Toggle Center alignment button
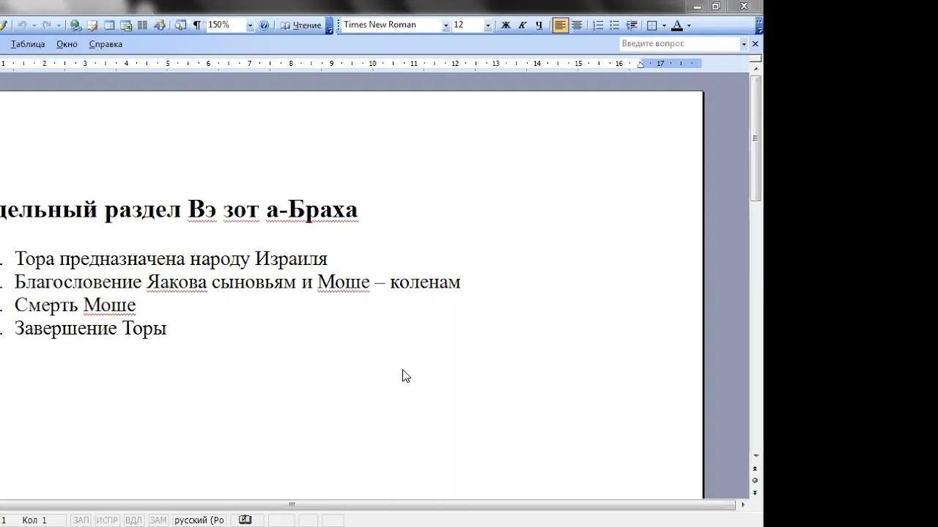Image resolution: width=938 pixels, height=527 pixels. [577, 25]
